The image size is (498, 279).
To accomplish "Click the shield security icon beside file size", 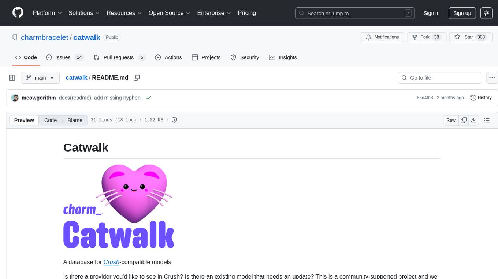I will click(x=174, y=120).
